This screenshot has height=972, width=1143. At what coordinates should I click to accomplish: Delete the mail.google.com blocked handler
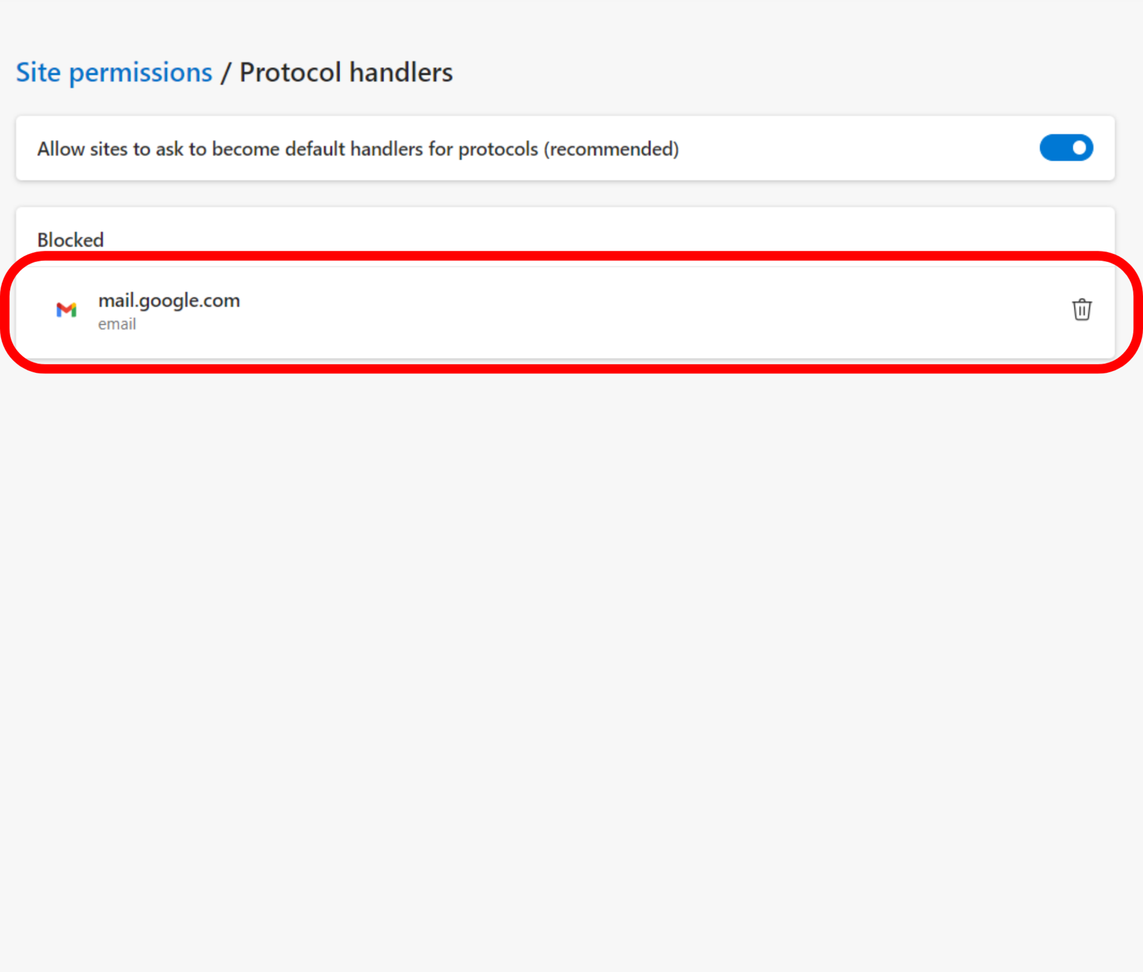tap(1081, 310)
